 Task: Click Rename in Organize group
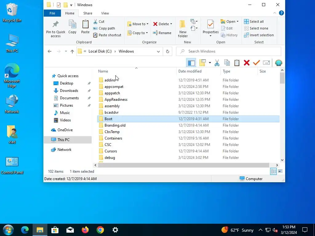162,33
